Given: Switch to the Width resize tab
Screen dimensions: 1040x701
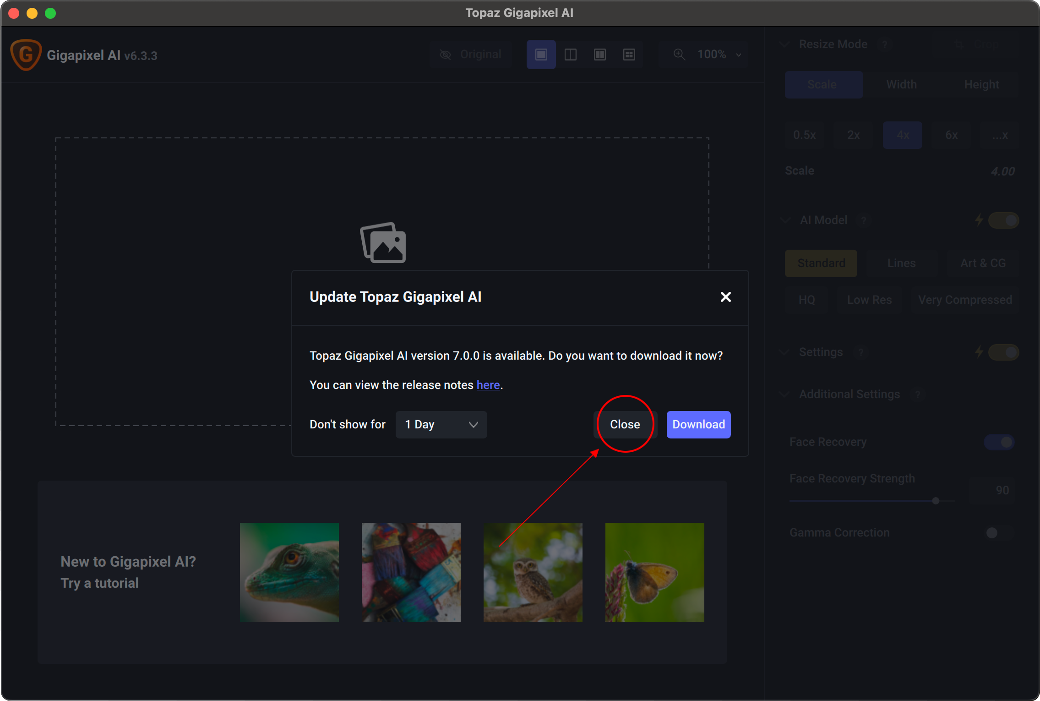Looking at the screenshot, I should [901, 85].
